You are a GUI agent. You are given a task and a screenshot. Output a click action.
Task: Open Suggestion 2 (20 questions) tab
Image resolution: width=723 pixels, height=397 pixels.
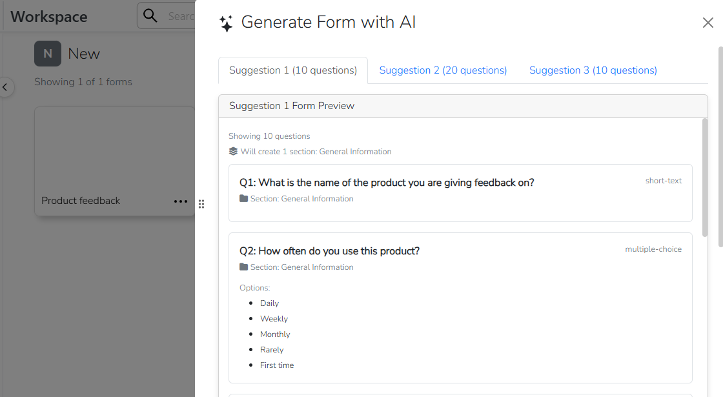pos(443,70)
